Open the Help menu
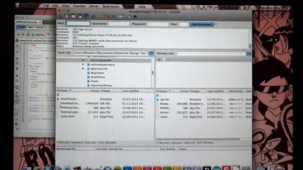This screenshot has width=303, height=170. (142, 6)
